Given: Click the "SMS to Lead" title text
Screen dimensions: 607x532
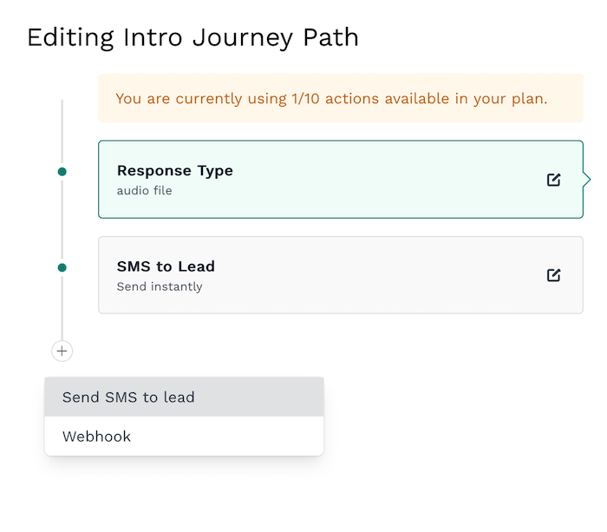Looking at the screenshot, I should (x=166, y=266).
